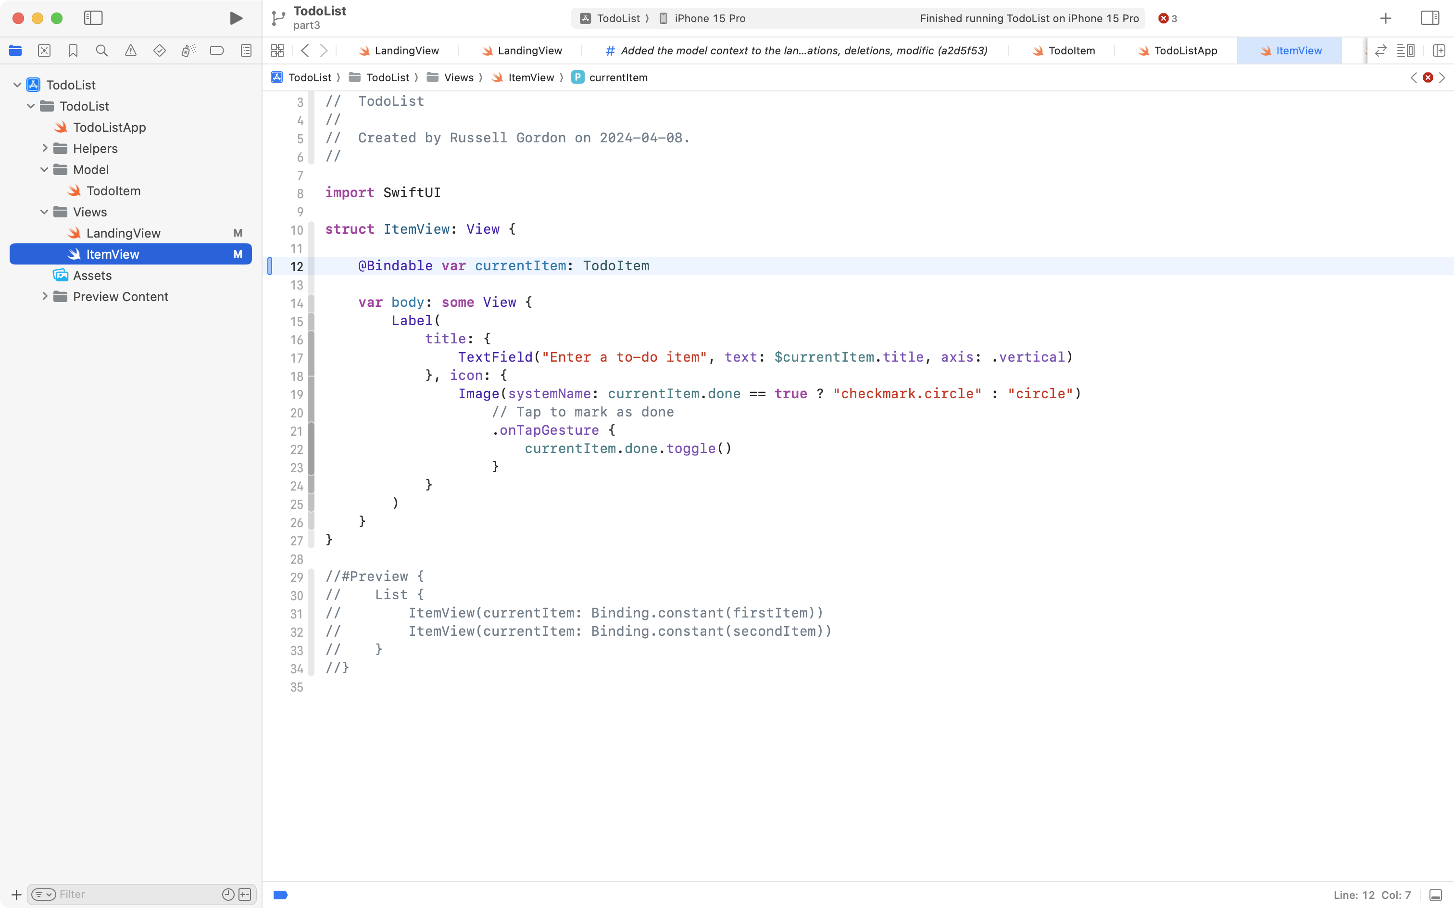Open the Breakpoint navigator tag icon
This screenshot has width=1454, height=908.
[x=217, y=50]
